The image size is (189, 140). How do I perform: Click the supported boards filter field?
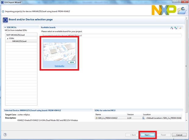111,36
